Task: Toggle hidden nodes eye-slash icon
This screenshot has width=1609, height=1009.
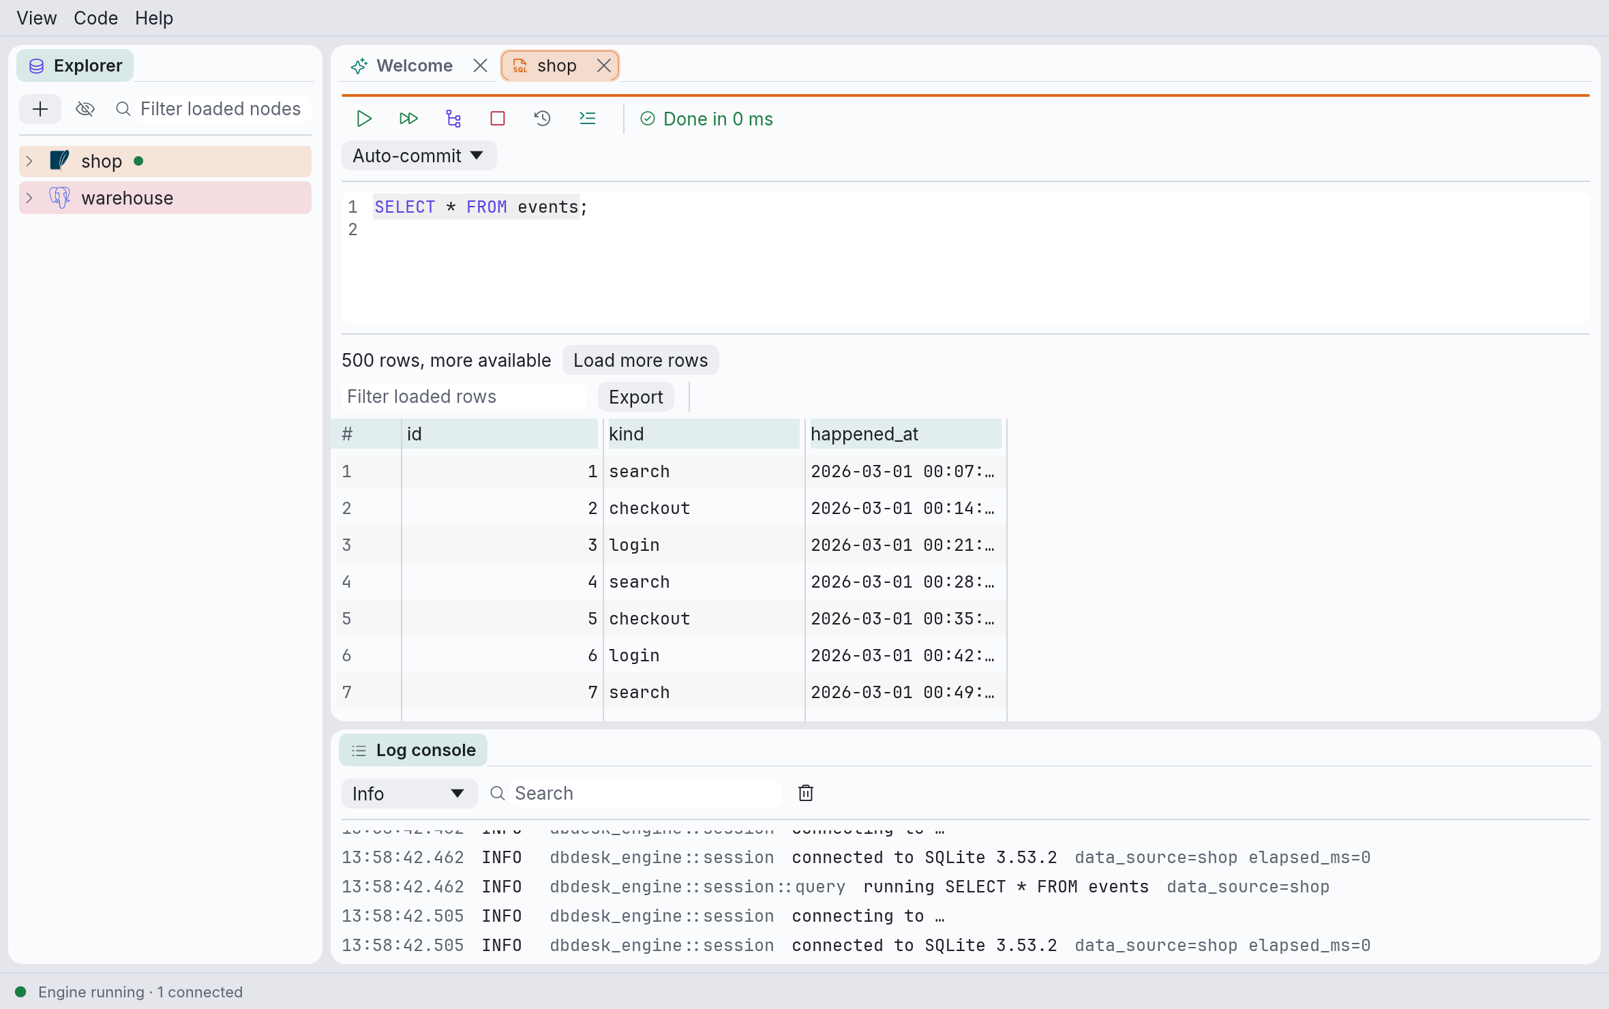Action: 85,109
